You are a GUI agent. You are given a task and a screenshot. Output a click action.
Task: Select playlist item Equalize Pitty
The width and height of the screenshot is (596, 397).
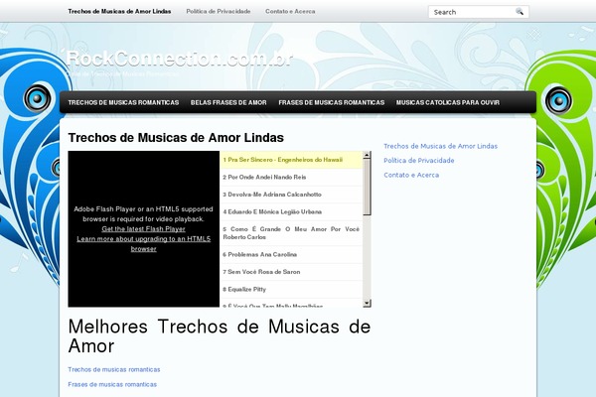[291, 290]
